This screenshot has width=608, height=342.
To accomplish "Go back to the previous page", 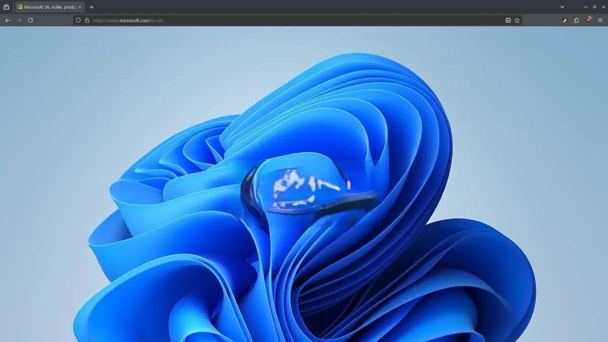I will pos(7,20).
